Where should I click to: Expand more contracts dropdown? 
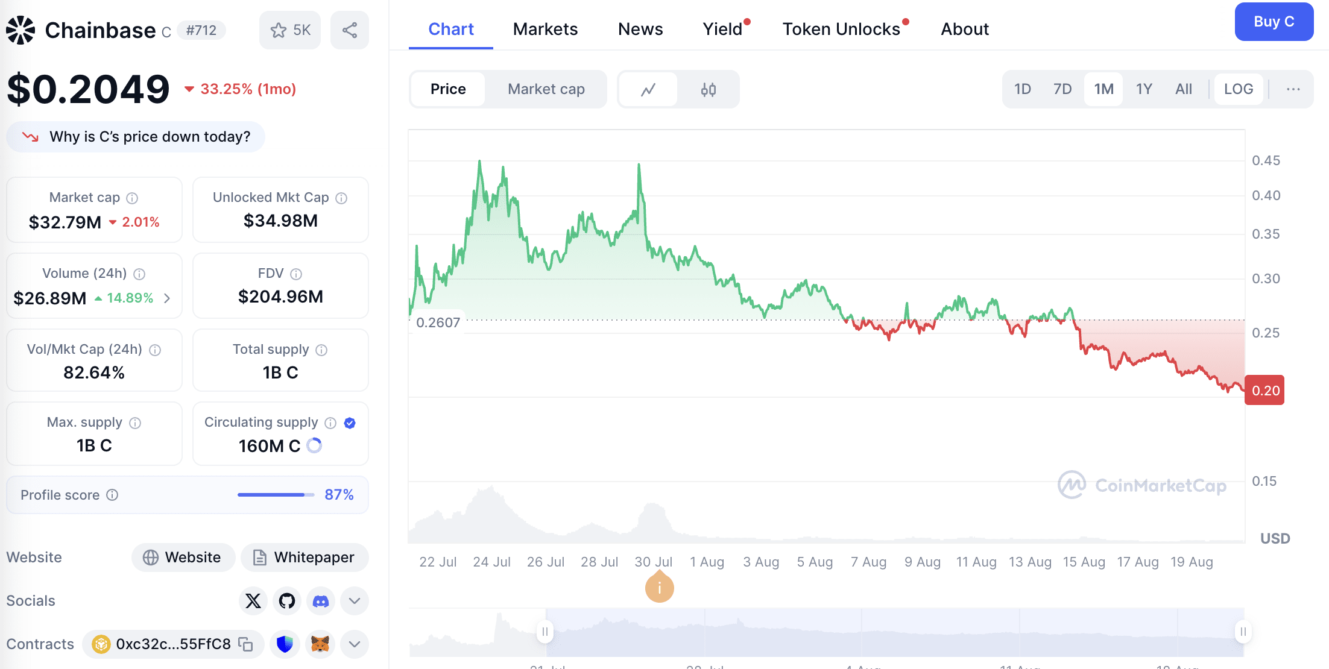tap(355, 644)
